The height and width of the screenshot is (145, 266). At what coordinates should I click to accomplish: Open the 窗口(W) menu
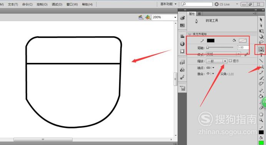point(72,4)
